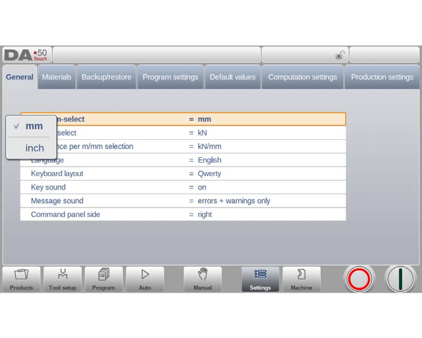
Task: Switch to Materials tab
Action: [x=57, y=77]
